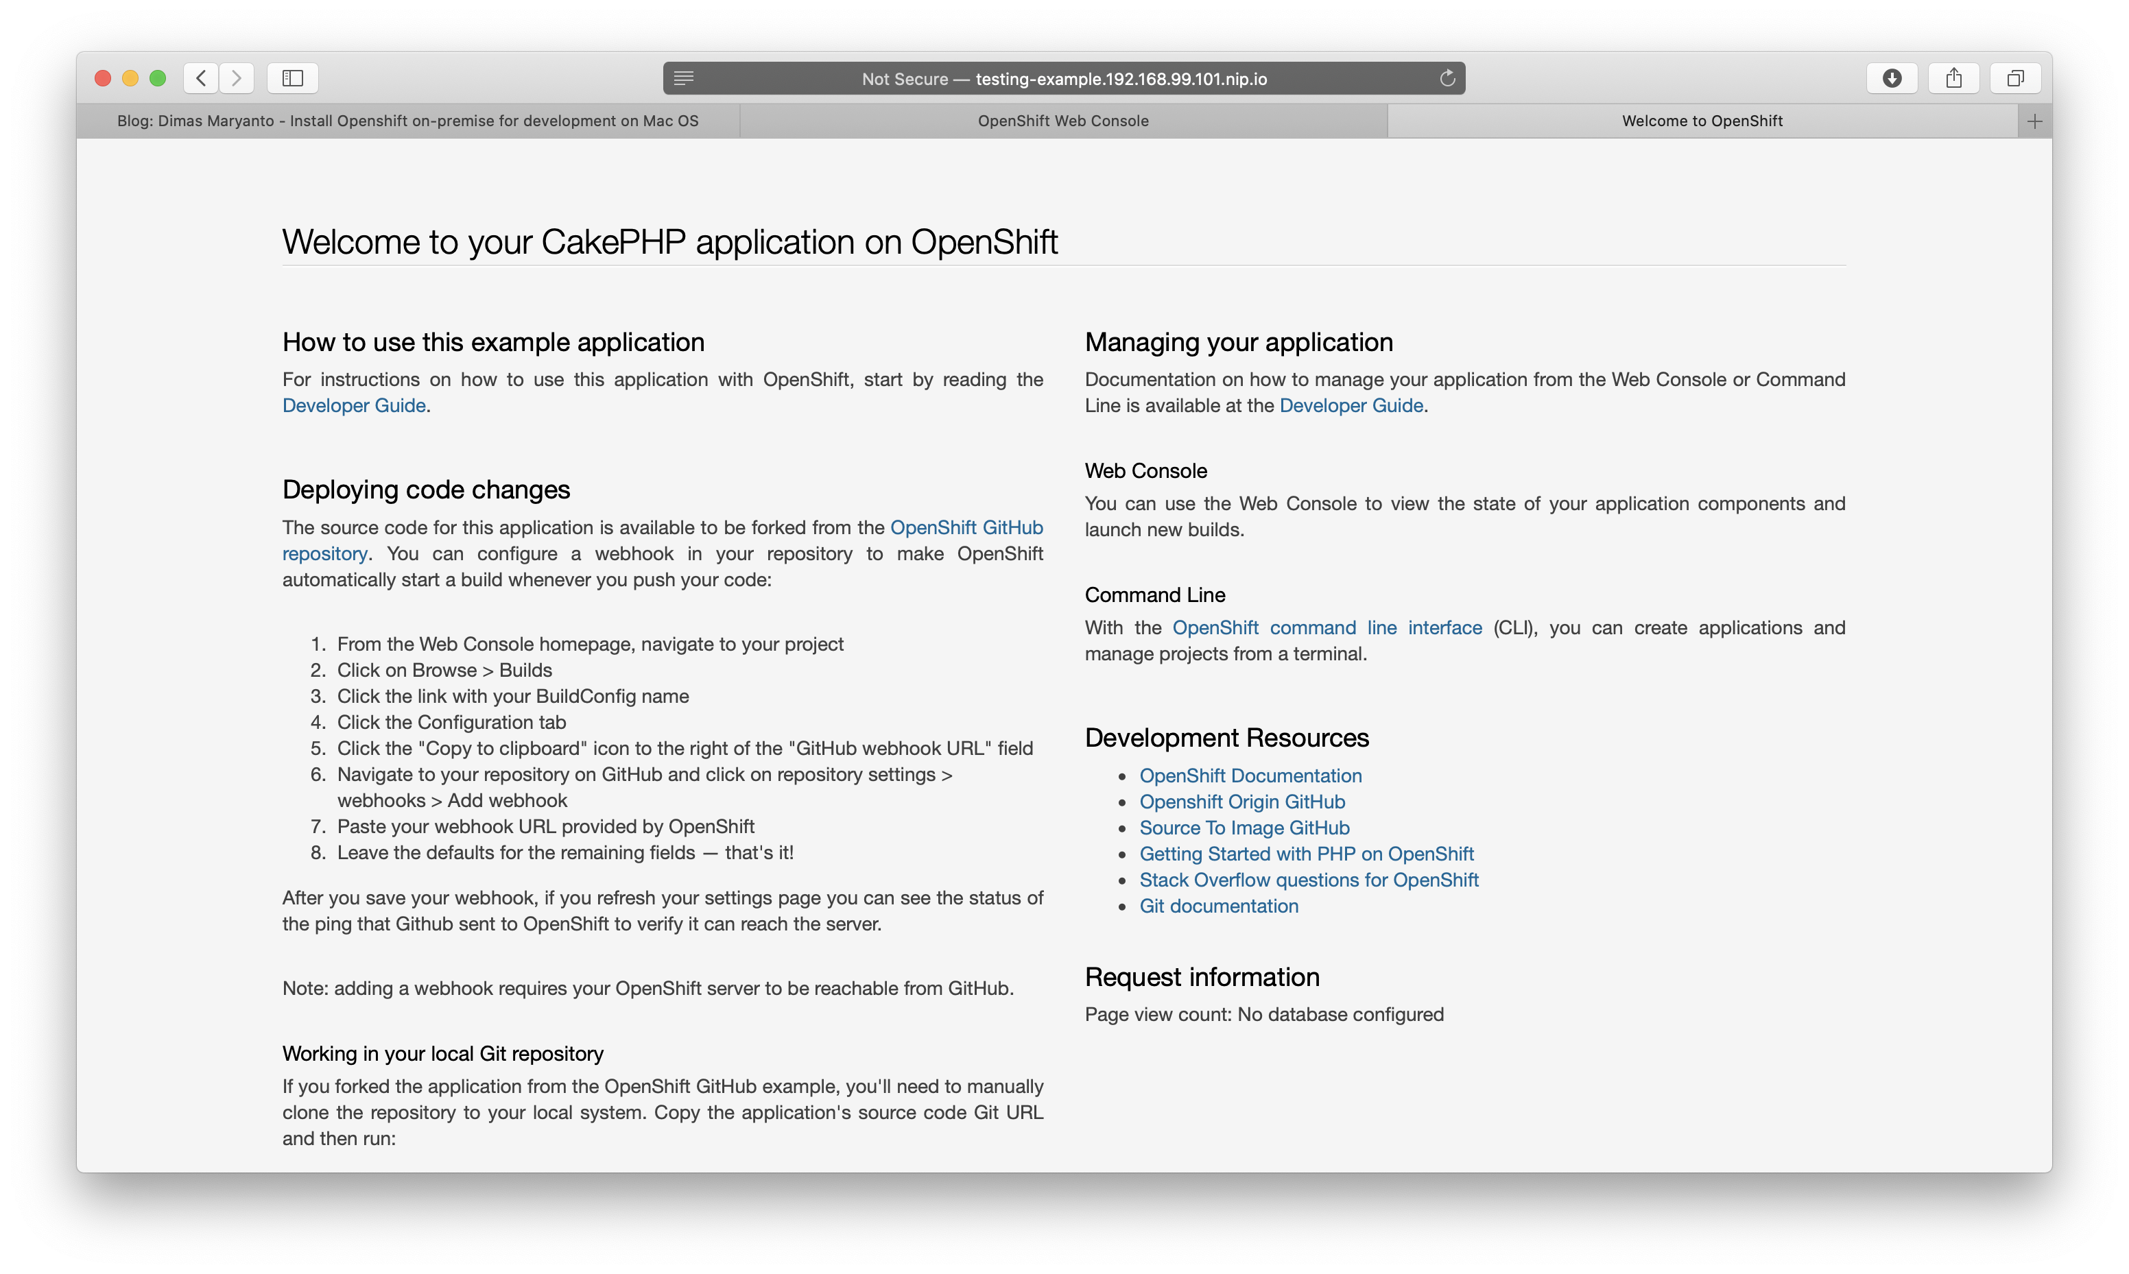The width and height of the screenshot is (2129, 1274).
Task: Click the How to use this example heading
Action: [494, 341]
